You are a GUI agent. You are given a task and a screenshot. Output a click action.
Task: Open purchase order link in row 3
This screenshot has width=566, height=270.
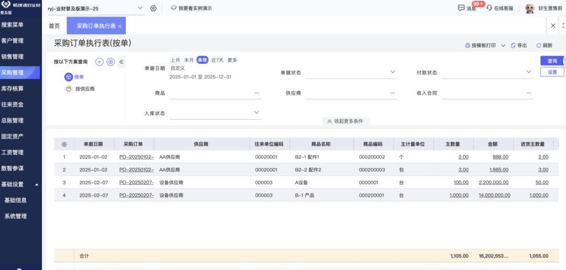point(136,183)
